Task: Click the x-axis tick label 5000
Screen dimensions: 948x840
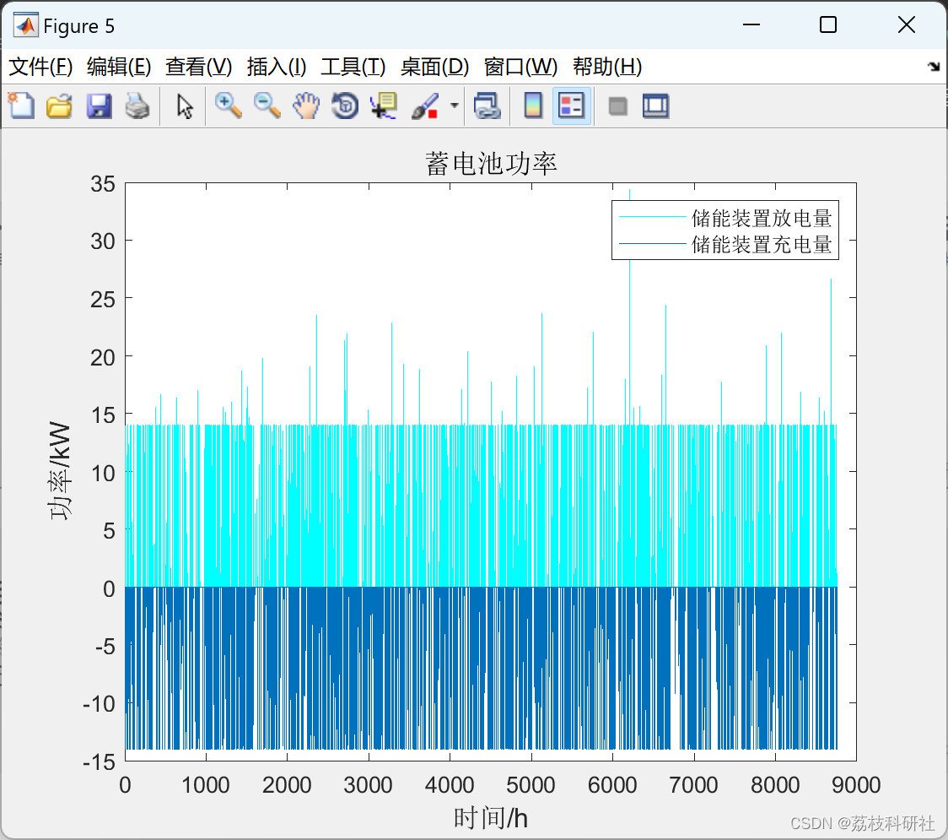Action: point(531,785)
